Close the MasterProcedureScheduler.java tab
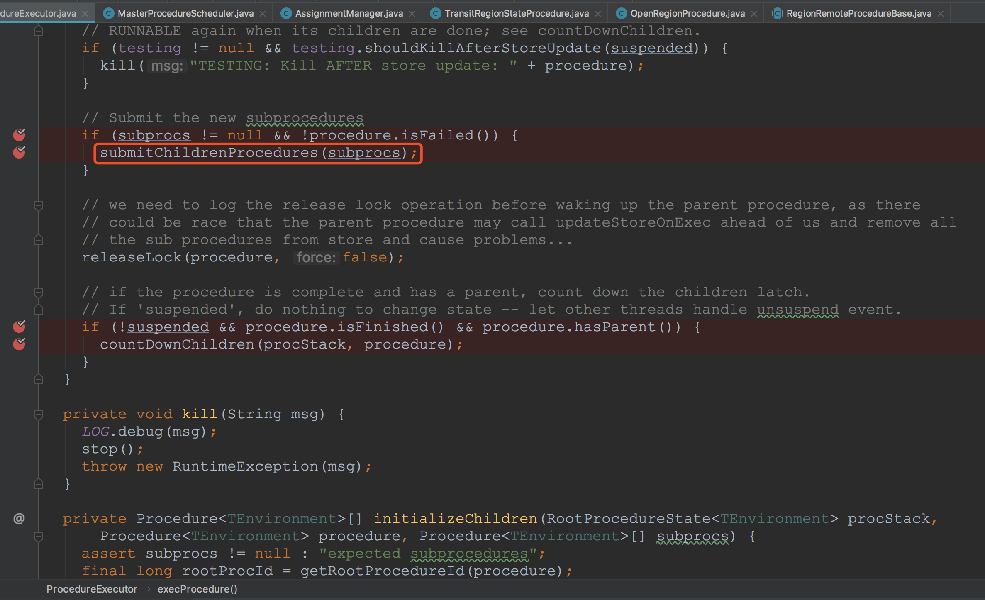Viewport: 985px width, 600px height. click(263, 14)
